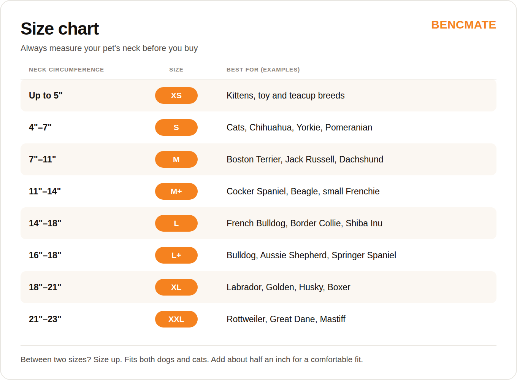Click the 11"–14" neck measurement
Screen dimensions: 517x380
45,191
